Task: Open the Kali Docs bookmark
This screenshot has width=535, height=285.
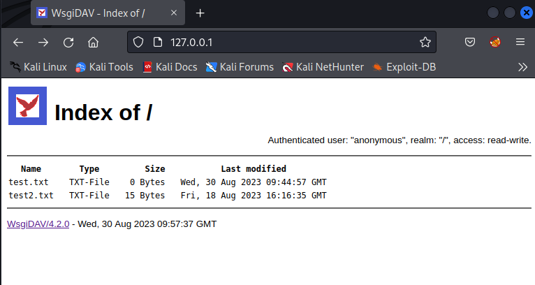Action: 170,67
